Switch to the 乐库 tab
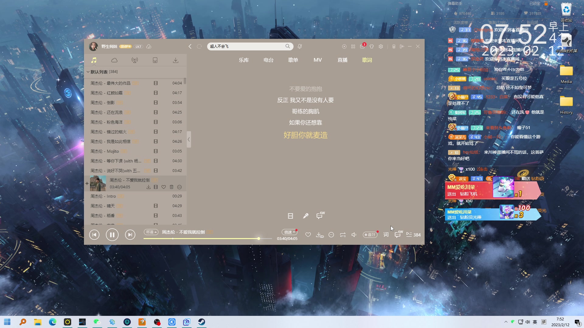 [x=244, y=60]
